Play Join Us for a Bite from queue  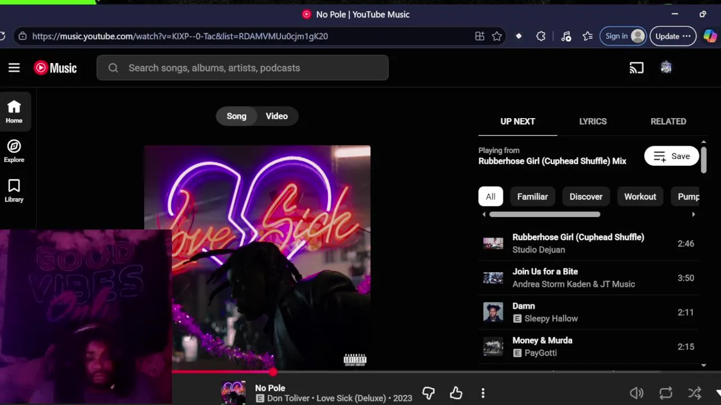[589, 278]
